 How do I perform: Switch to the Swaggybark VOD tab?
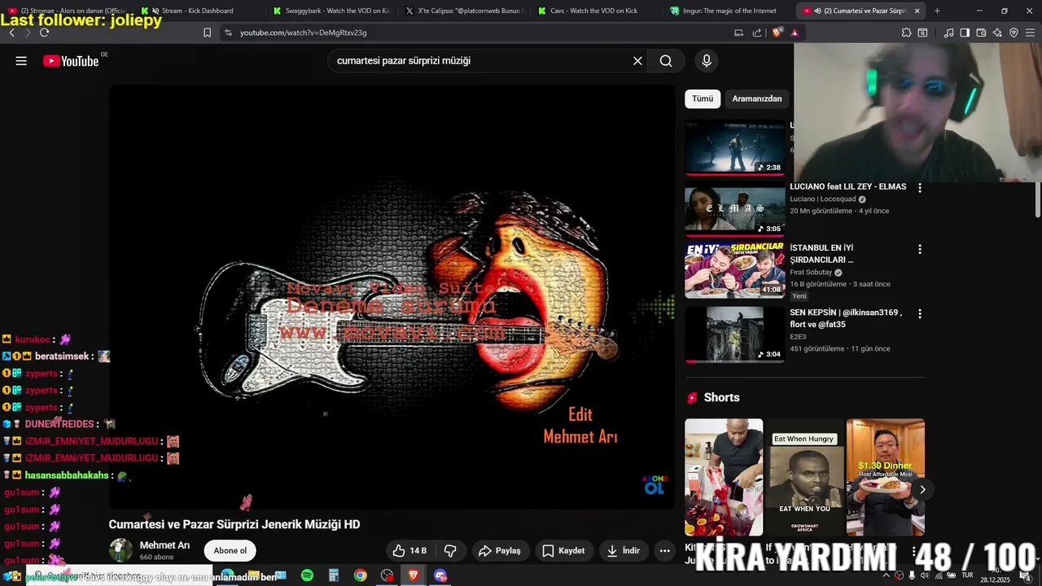331,11
